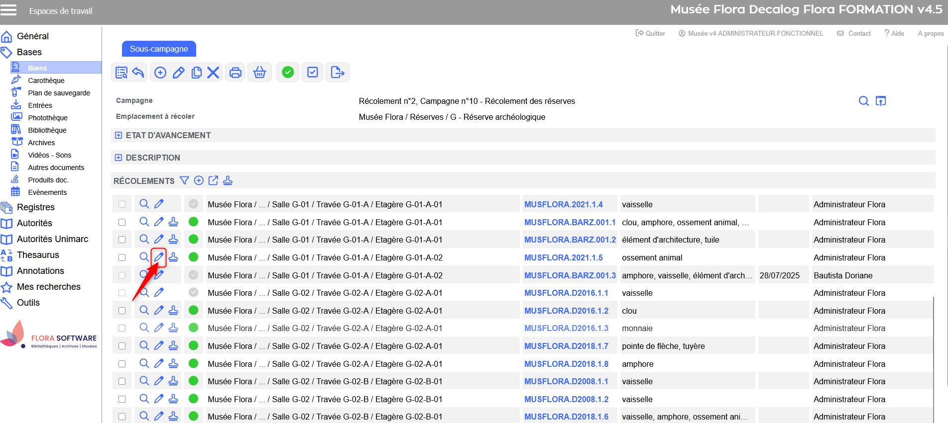Click the delete X icon in toolbar
Screen dimensions: 948x423
(x=213, y=73)
